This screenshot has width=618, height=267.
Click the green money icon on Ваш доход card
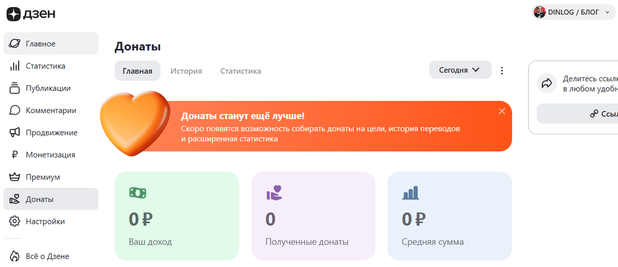tap(138, 192)
